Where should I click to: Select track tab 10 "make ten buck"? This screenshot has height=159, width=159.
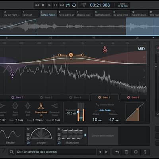[x=140, y=14]
